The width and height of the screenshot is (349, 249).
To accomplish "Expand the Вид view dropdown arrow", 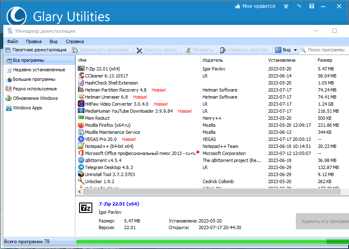I will [295, 50].
